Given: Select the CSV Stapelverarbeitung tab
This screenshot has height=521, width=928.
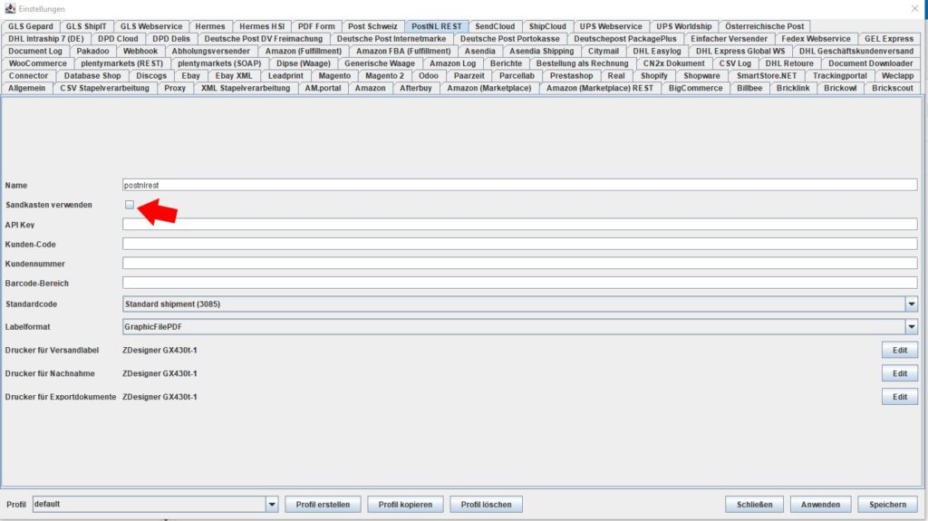Looking at the screenshot, I should point(105,89).
